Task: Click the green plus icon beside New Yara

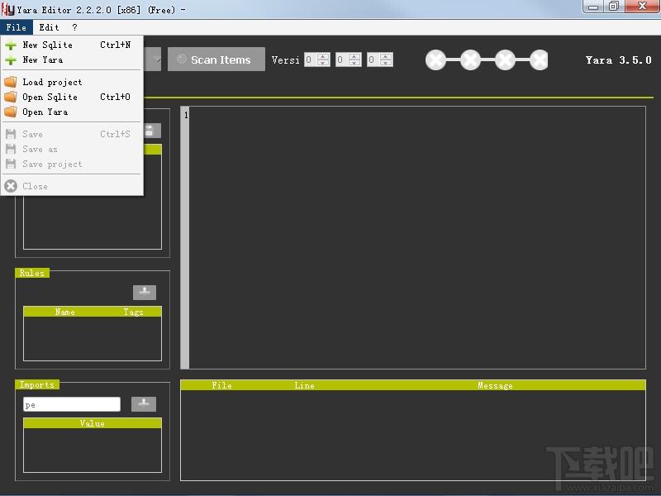Action: (11, 60)
